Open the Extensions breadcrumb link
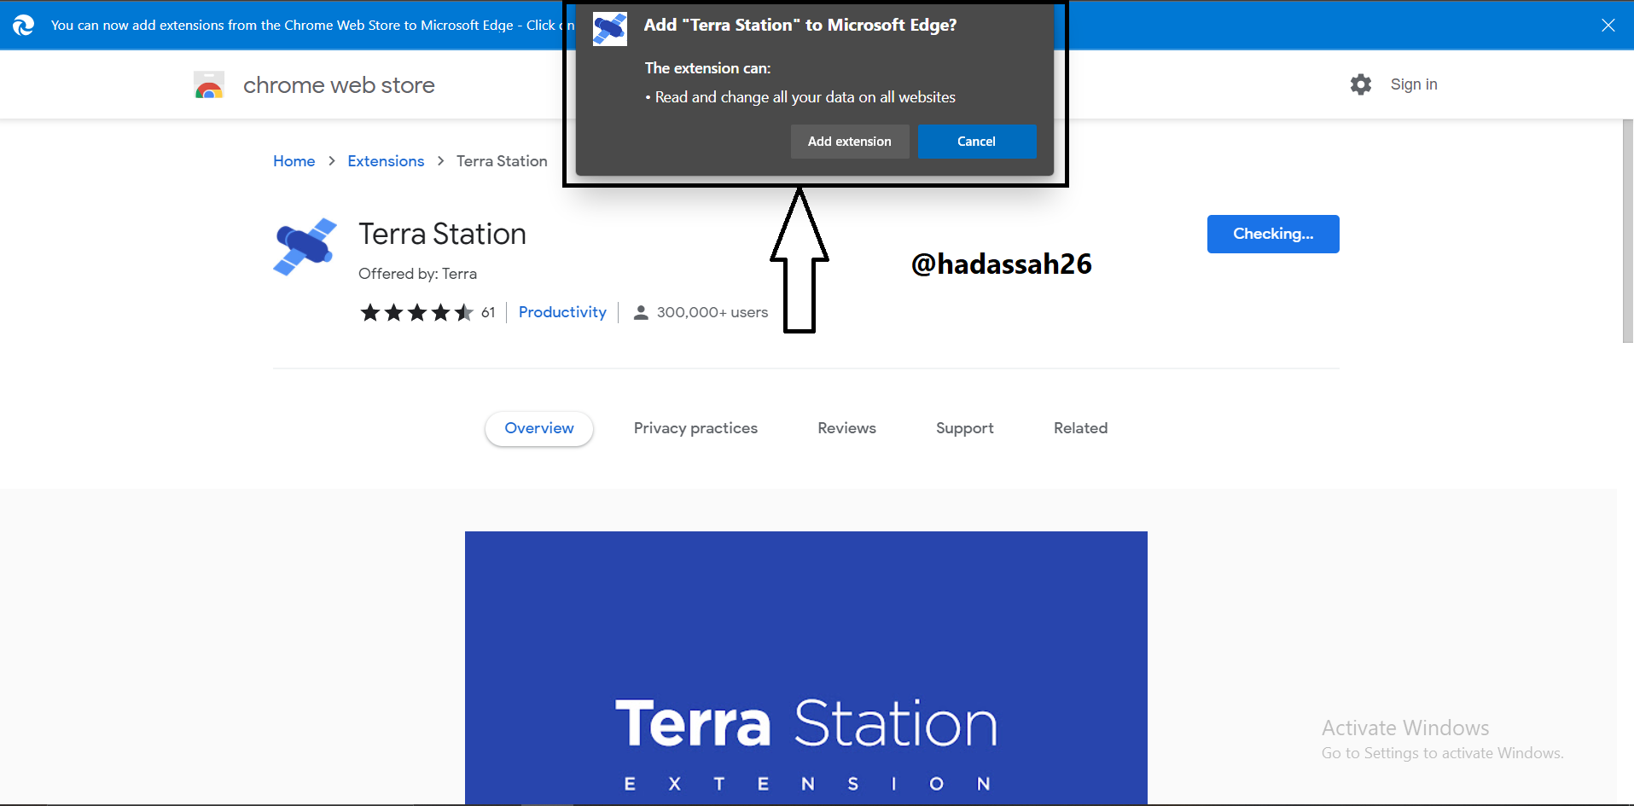This screenshot has height=806, width=1634. (386, 161)
